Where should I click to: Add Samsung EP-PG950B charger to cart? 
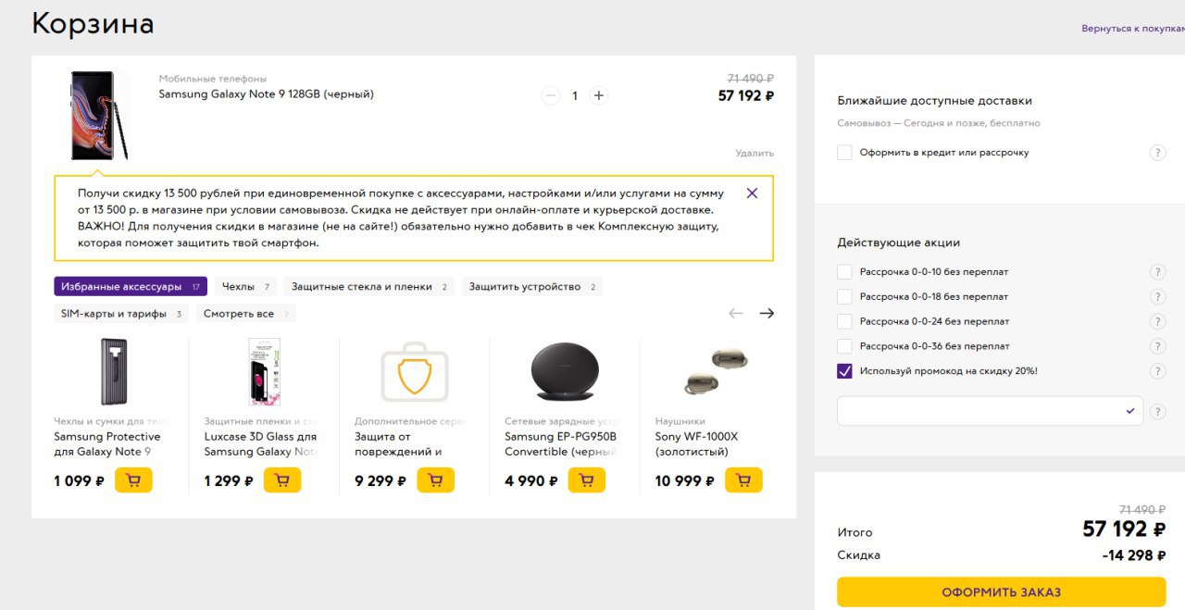coord(586,480)
